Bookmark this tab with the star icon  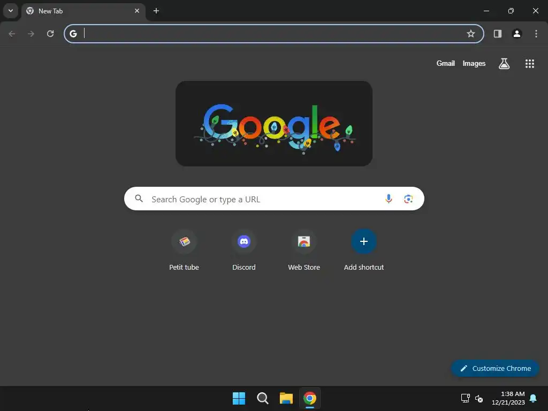471,34
